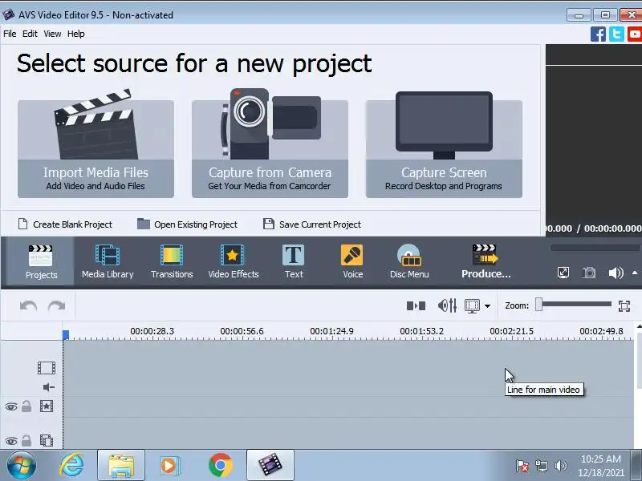Click the zoom to fit icon
Screen dimensions: 642x481
tap(624, 306)
